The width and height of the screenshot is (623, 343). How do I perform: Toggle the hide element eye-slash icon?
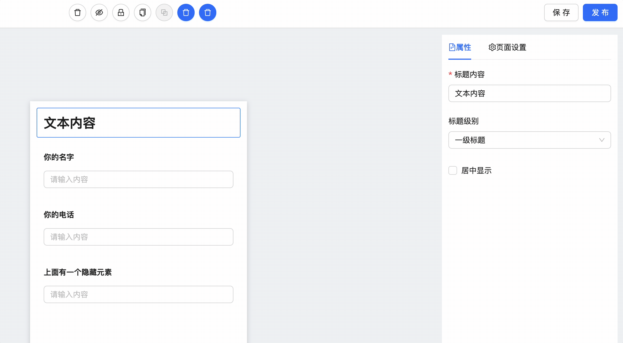(x=99, y=12)
